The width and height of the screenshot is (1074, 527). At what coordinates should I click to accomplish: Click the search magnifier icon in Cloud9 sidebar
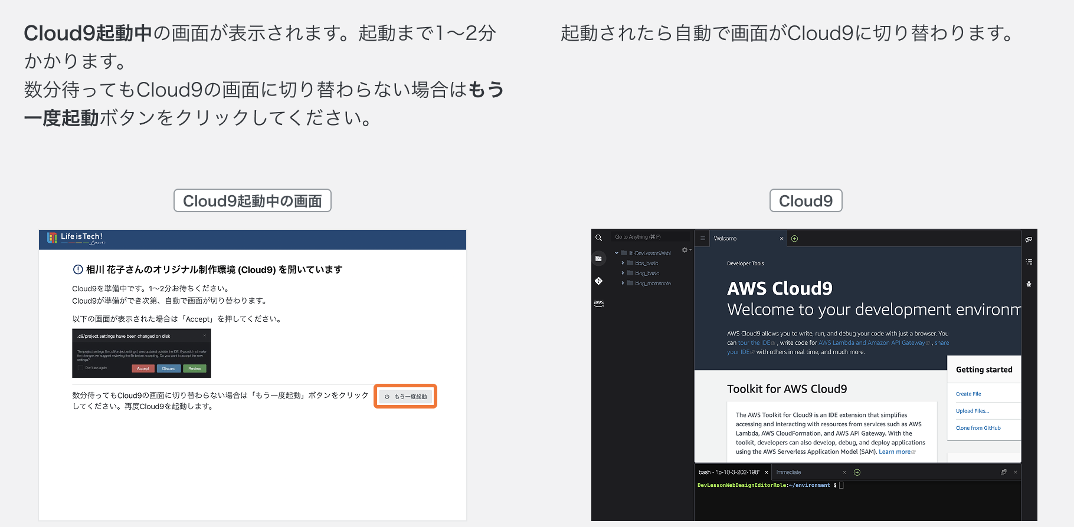point(598,238)
